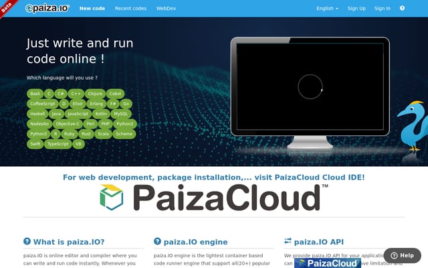
Task: Click the 'Just write and run code online !' headline
Action: click(x=80, y=51)
